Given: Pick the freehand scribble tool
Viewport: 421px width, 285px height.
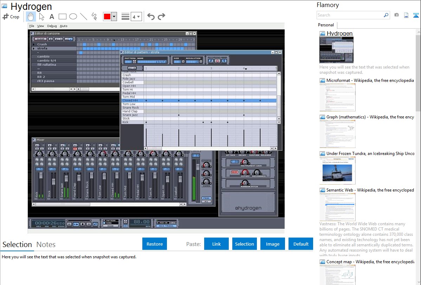Looking at the screenshot, I should (94, 17).
